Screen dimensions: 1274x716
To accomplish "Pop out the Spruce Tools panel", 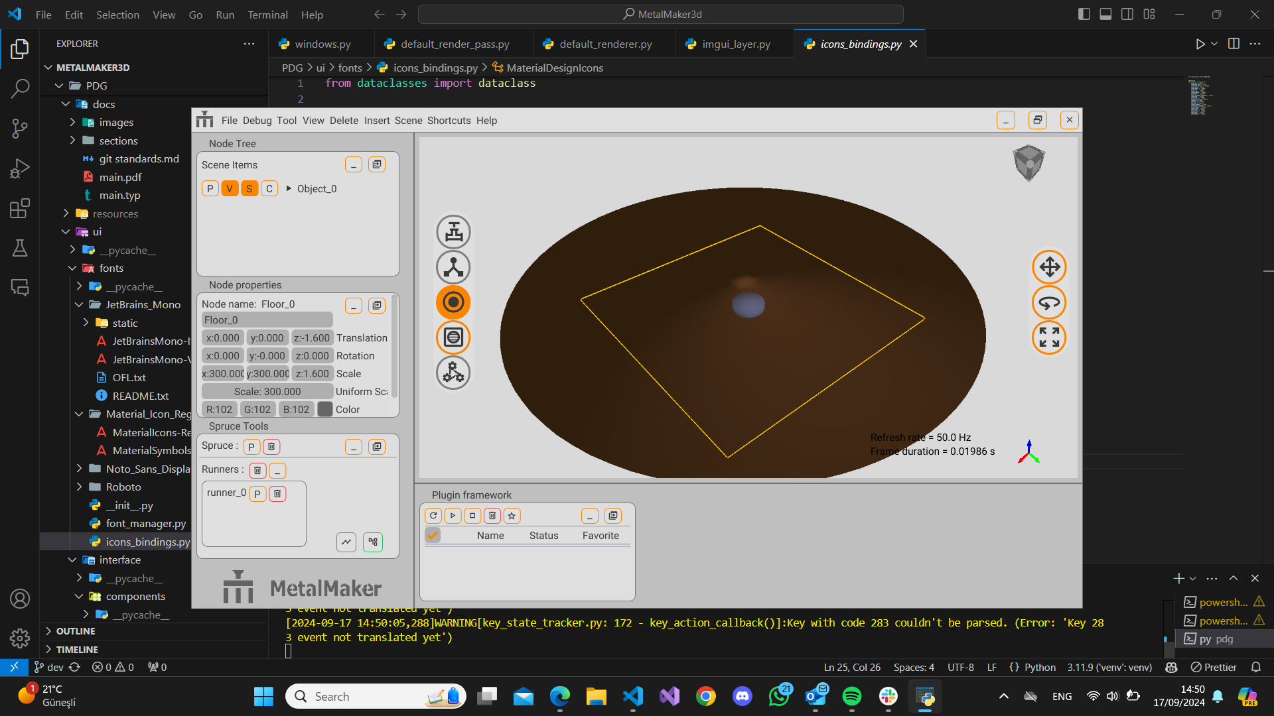I will click(x=377, y=447).
